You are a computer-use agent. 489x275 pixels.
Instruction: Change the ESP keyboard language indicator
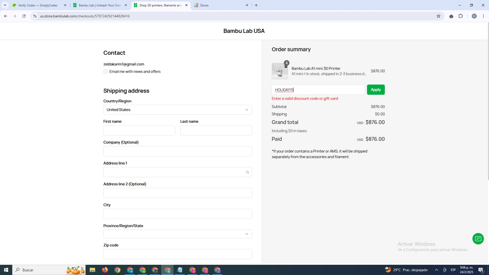pos(453,270)
